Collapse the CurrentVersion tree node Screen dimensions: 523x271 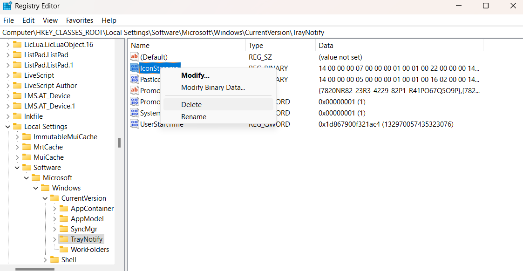pos(45,198)
